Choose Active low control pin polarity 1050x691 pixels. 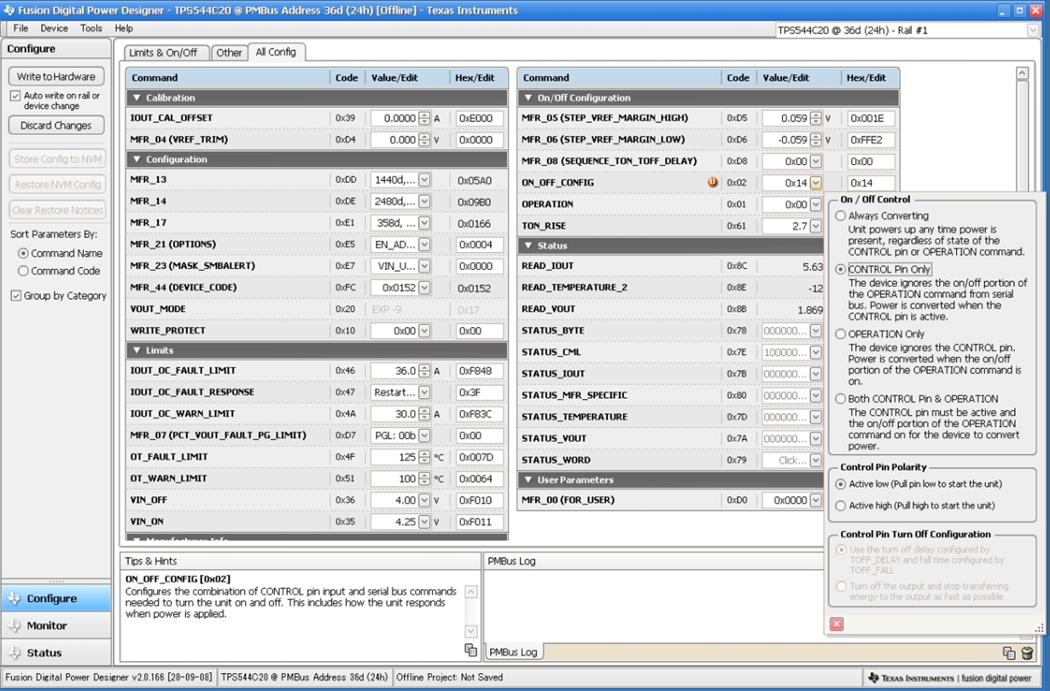tap(841, 484)
